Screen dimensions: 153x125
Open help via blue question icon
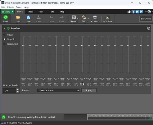point(149,12)
